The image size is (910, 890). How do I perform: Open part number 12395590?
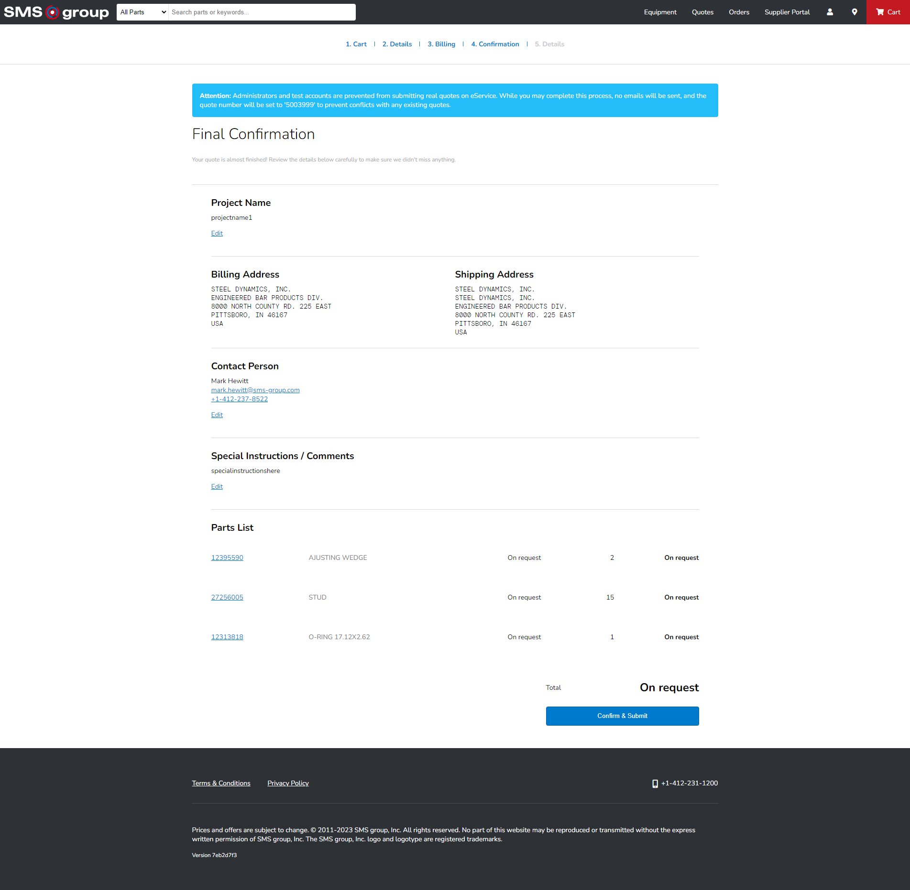coord(227,558)
